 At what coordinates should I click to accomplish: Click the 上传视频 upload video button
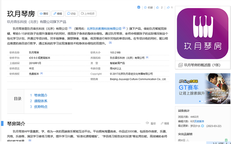(x=88, y=14)
